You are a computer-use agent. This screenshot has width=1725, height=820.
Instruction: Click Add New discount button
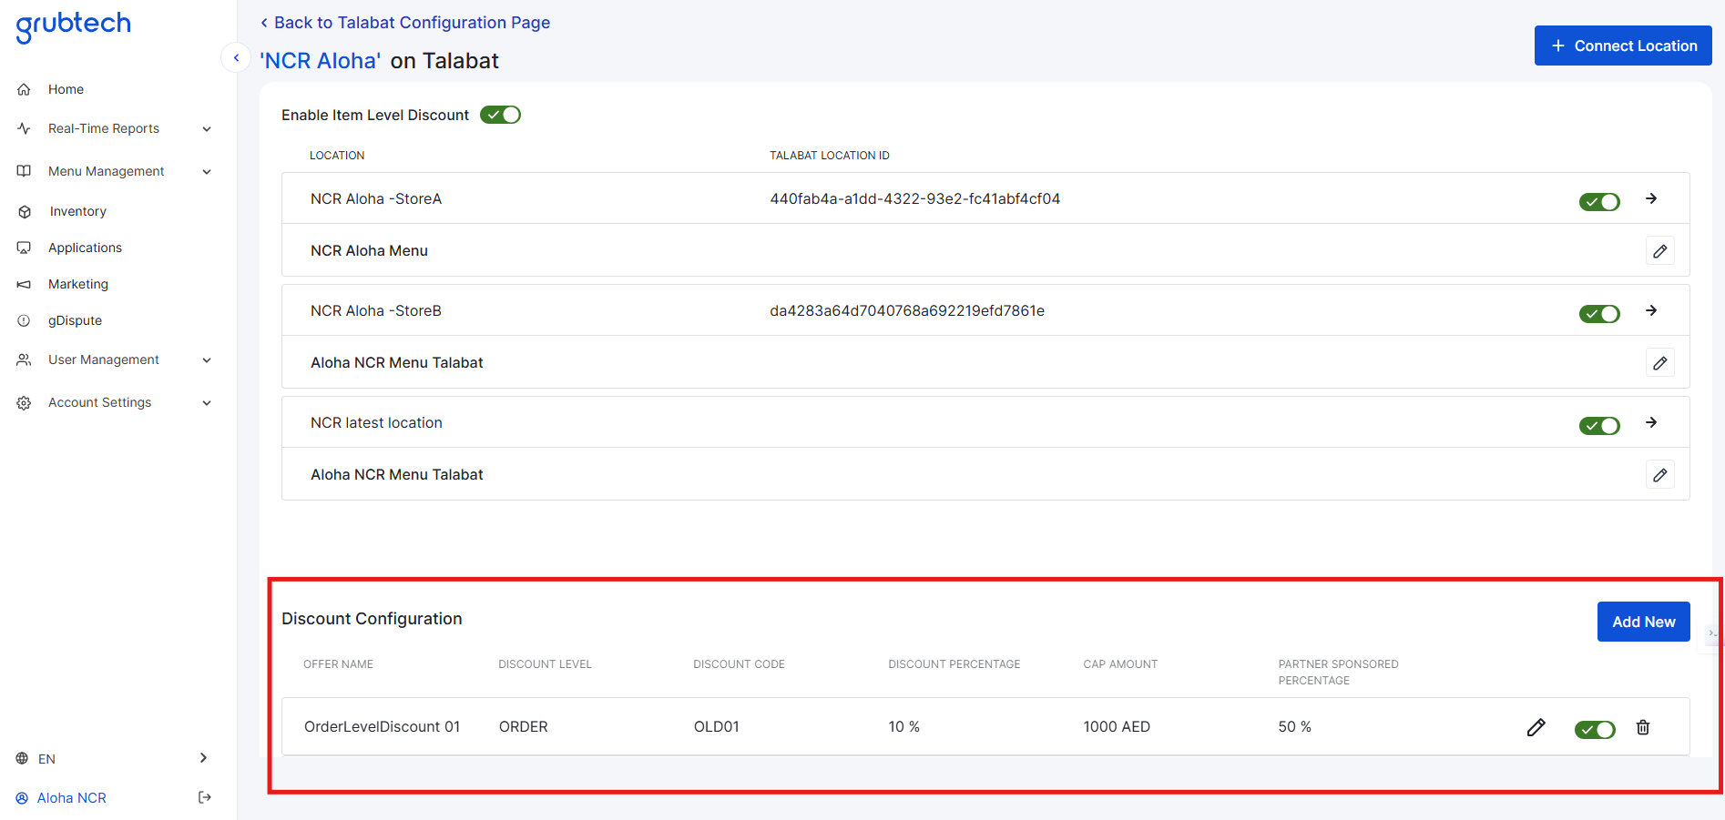[1643, 622]
